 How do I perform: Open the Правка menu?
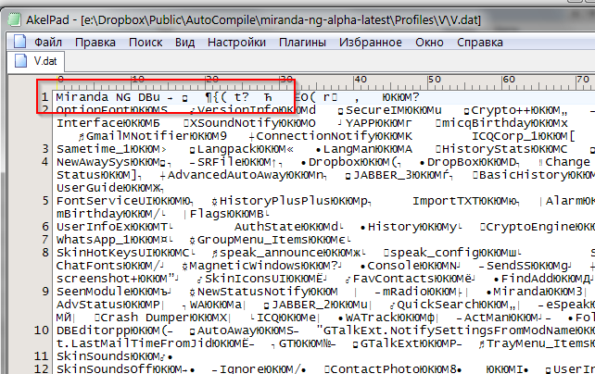pyautogui.click(x=95, y=42)
